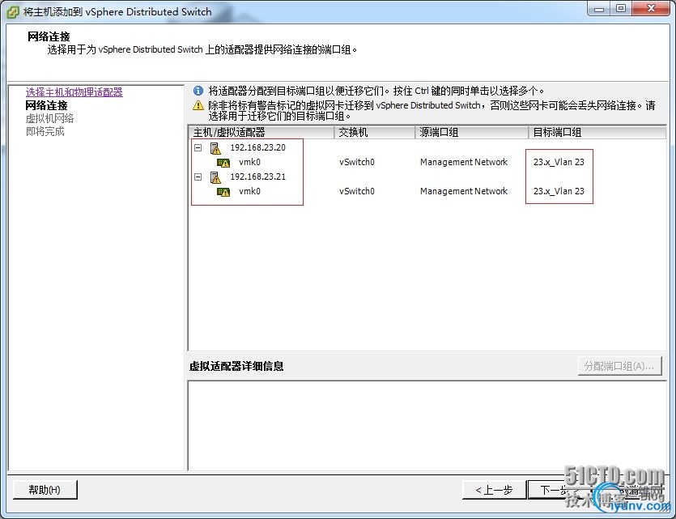Screen dimensions: 676x519
Task: Click the 主机/虚拟适配器 column header
Action: 261,132
